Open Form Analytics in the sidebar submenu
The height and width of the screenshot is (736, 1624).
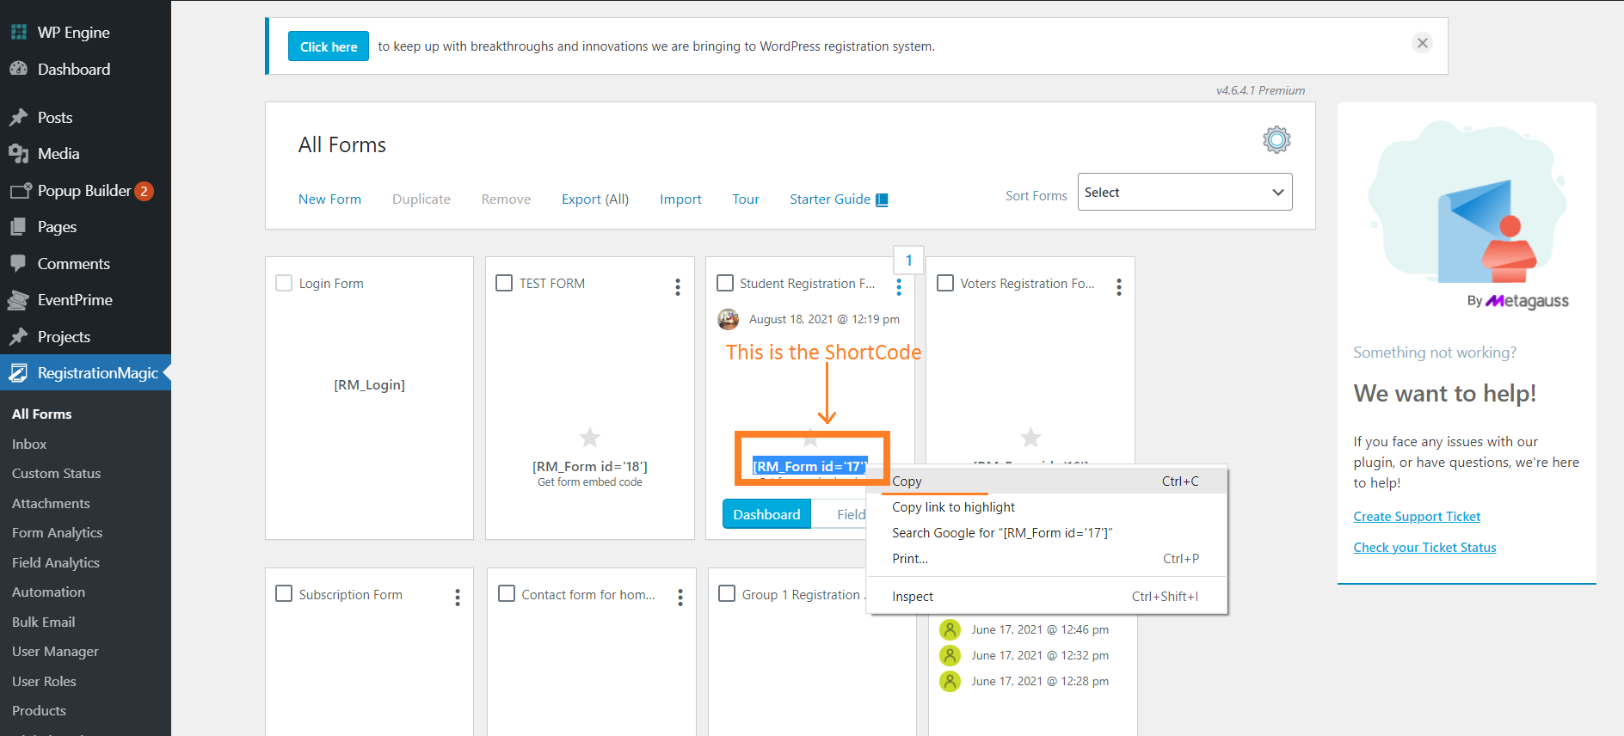57,533
